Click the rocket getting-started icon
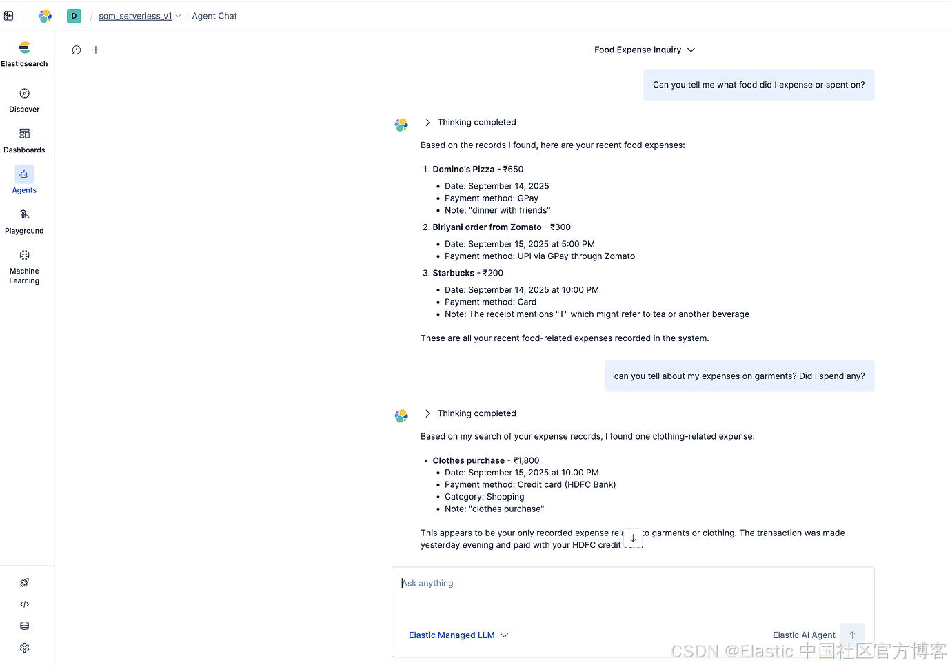This screenshot has width=950, height=667. (25, 582)
